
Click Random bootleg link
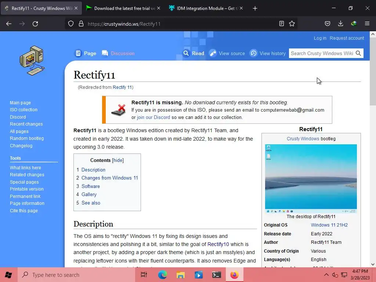pyautogui.click(x=27, y=138)
